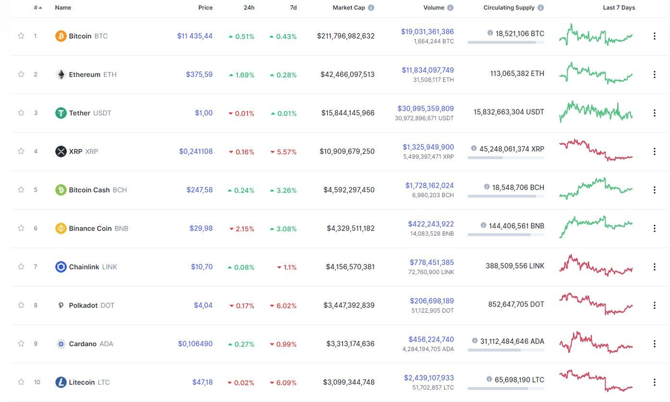Open the three-dot menu for Polkadot
Image resolution: width=670 pixels, height=402 pixels.
(x=654, y=306)
